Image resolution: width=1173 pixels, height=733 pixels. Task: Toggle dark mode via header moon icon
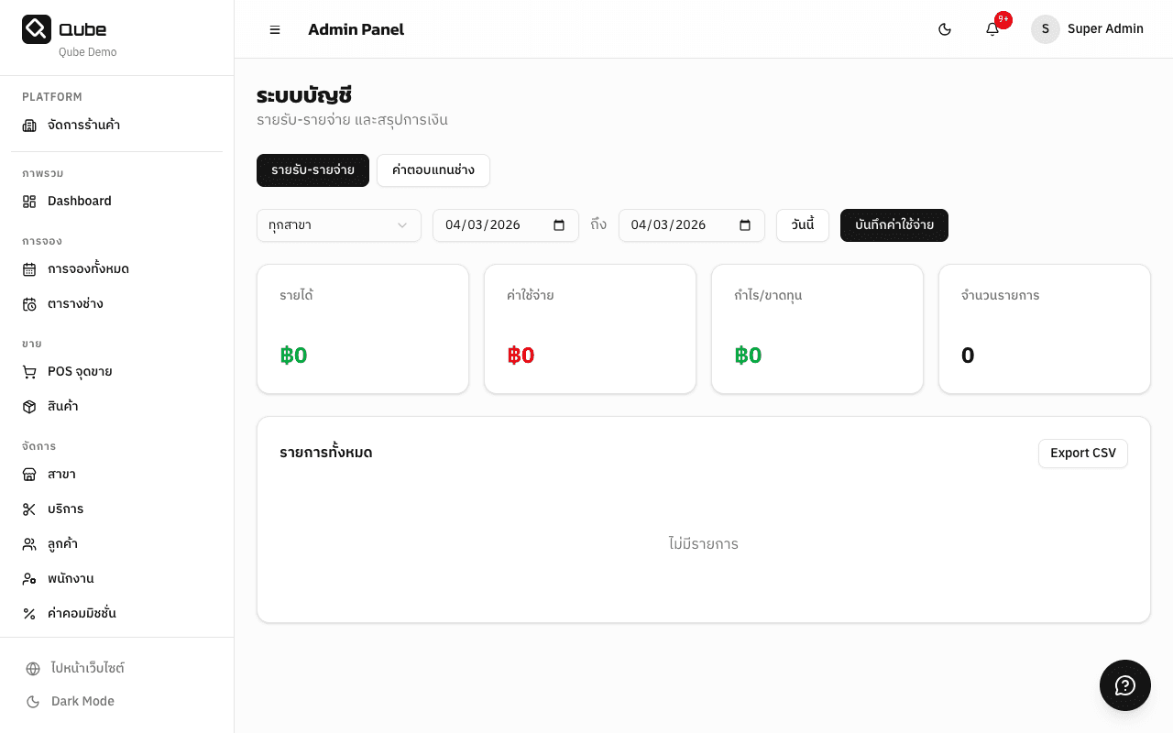(x=945, y=29)
